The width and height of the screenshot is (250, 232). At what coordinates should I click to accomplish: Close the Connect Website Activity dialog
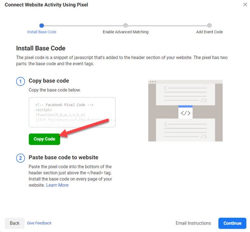245,5
